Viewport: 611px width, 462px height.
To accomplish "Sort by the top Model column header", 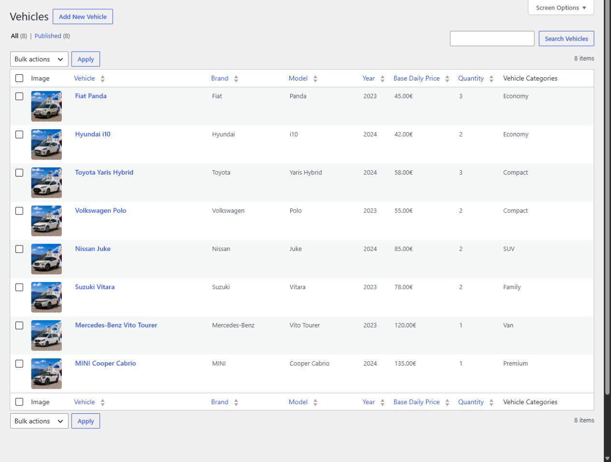I will click(298, 78).
